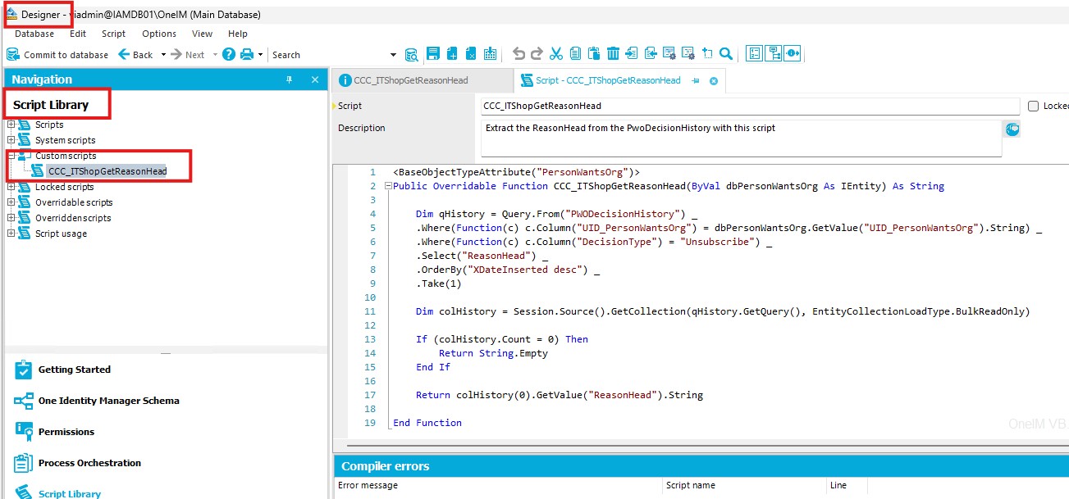Select the CCC_ITShopGetReasonHead tree item
Viewport: 1069px width, 499px height.
pos(107,171)
